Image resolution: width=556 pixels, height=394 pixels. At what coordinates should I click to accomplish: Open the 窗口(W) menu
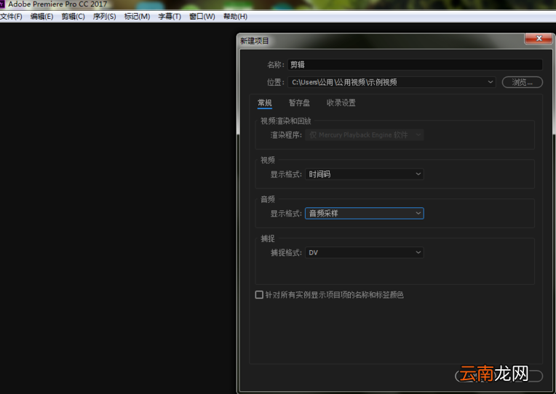(202, 17)
